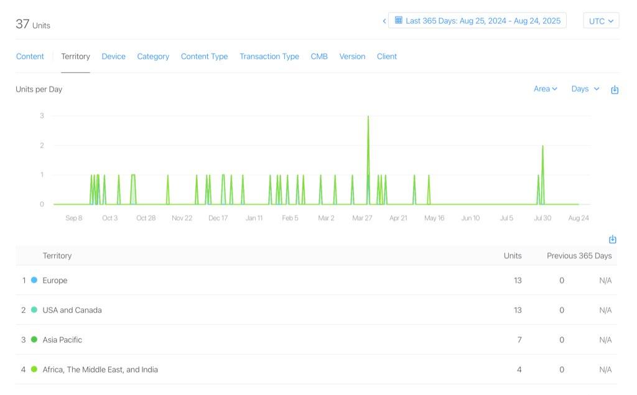Image resolution: width=637 pixels, height=395 pixels.
Task: Select the Version tab
Action: click(x=352, y=57)
